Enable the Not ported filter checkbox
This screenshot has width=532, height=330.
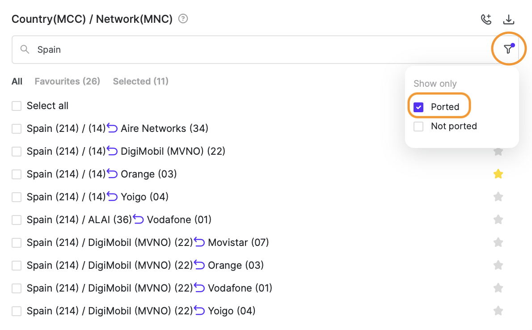pyautogui.click(x=419, y=127)
